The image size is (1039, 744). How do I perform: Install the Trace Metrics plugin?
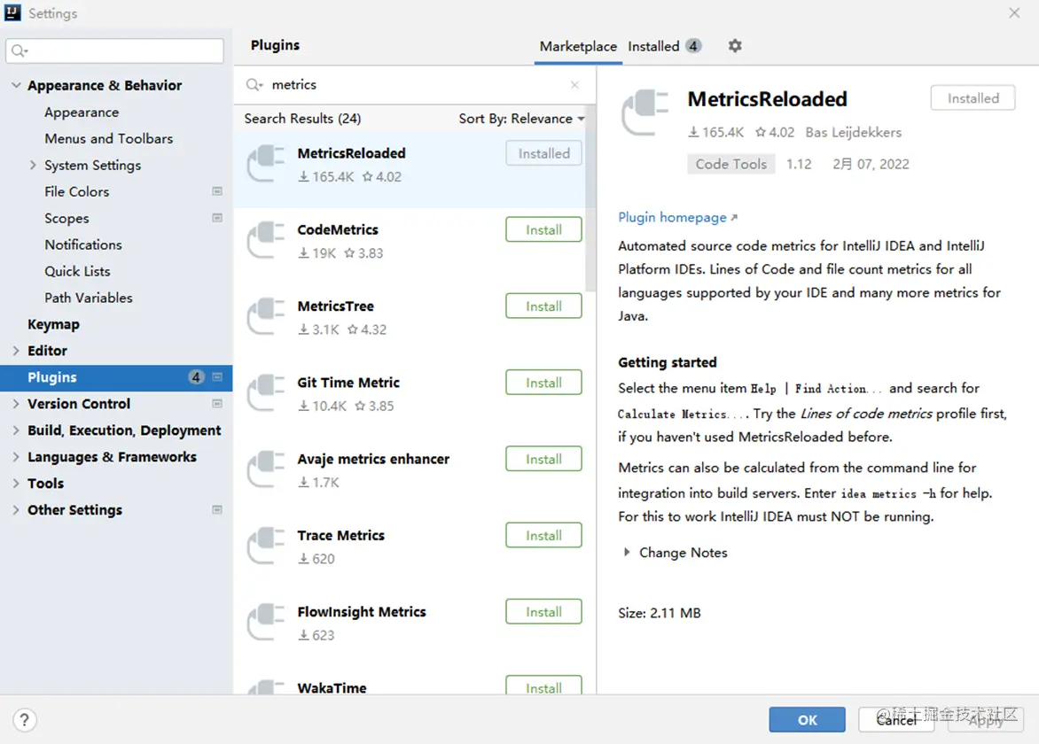543,536
